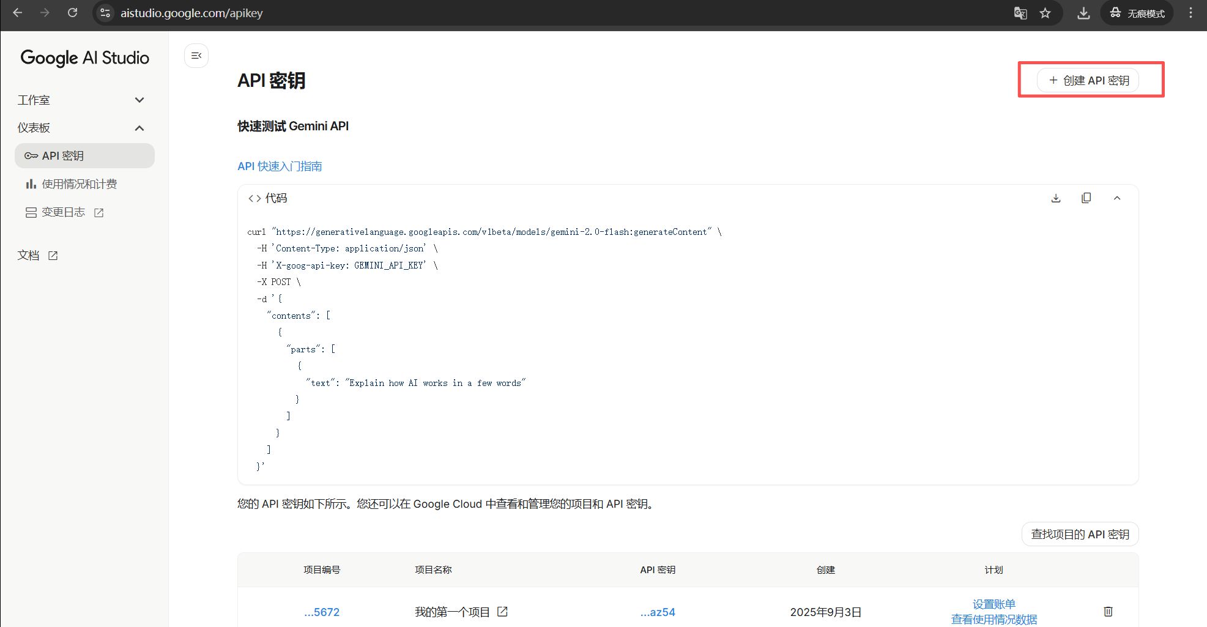Click the Google AI Studio logo
Image resolution: width=1207 pixels, height=627 pixels.
pyautogui.click(x=85, y=58)
